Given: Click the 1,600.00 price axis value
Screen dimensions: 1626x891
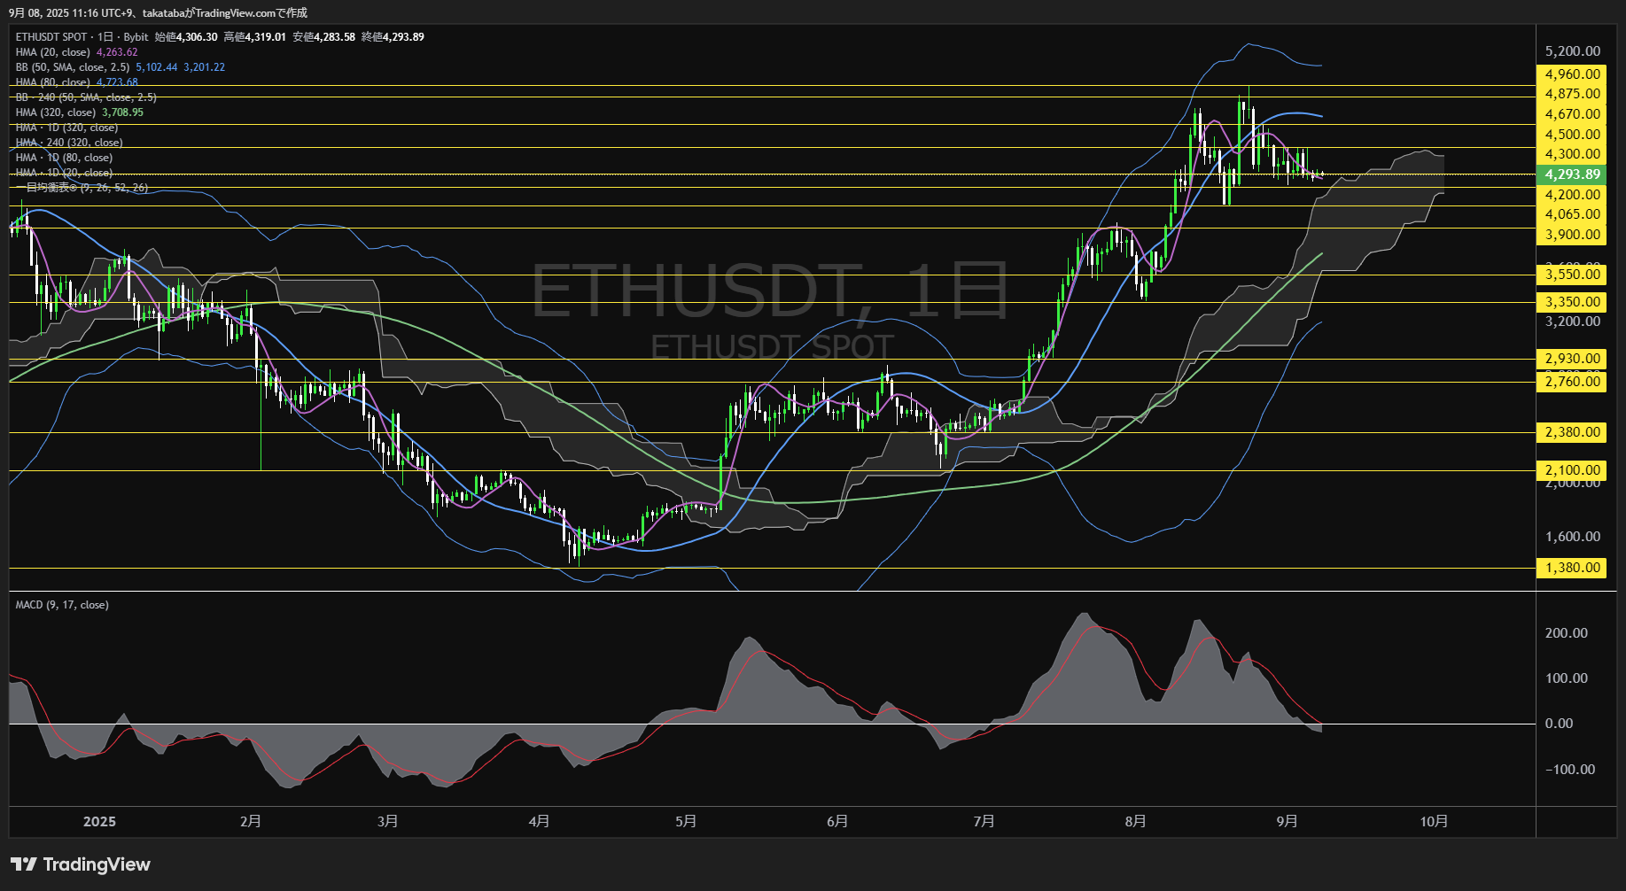Looking at the screenshot, I should tap(1573, 537).
